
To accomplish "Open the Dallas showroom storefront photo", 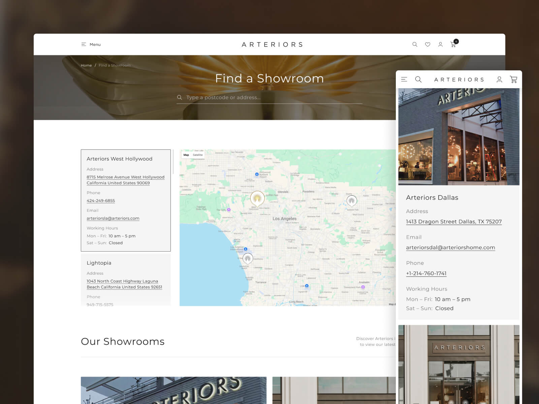I will point(459,137).
